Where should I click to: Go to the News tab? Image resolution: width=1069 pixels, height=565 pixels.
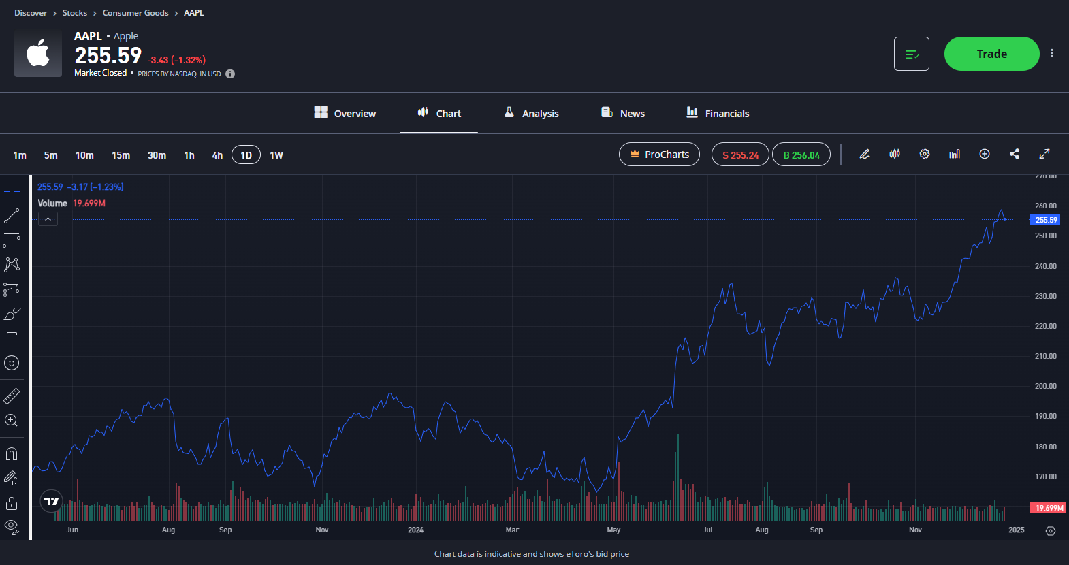tap(623, 113)
